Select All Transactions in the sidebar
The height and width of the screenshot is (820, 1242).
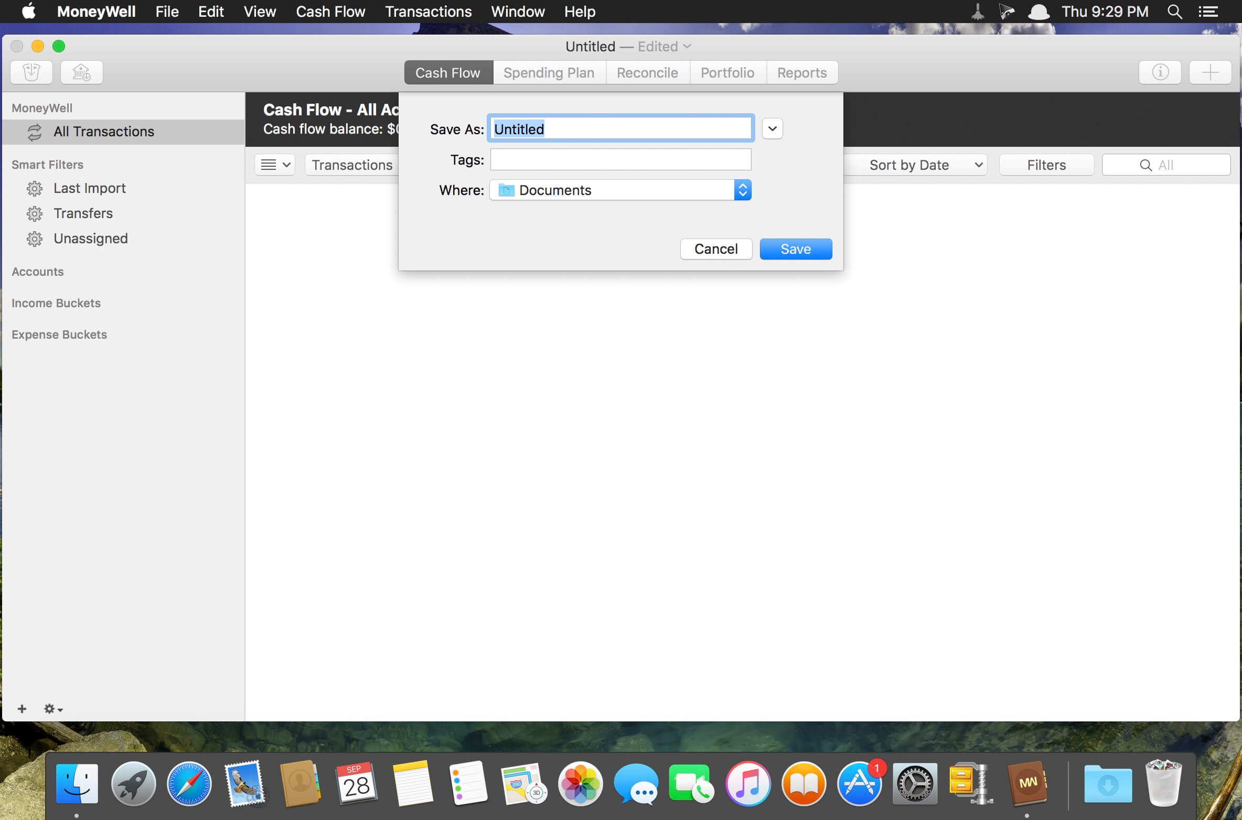(124, 132)
